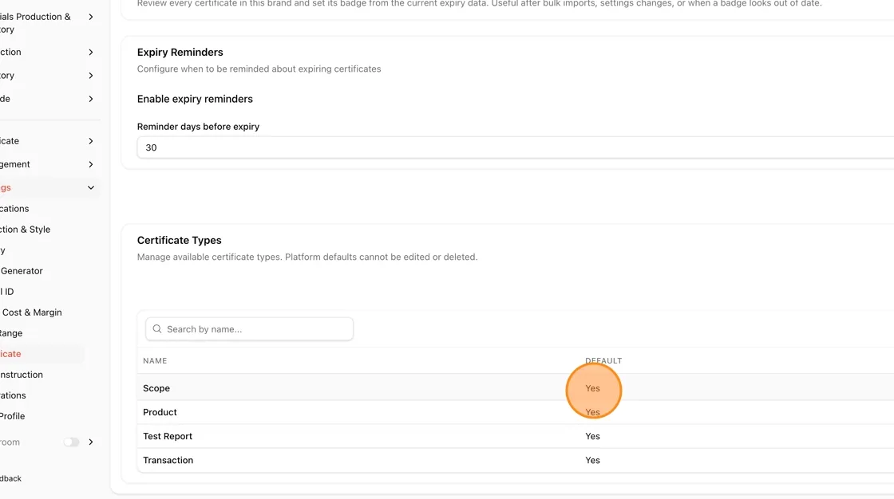This screenshot has height=499, width=894.
Task: Expand the chevron next to the sidebar toggle
Action: [91, 442]
